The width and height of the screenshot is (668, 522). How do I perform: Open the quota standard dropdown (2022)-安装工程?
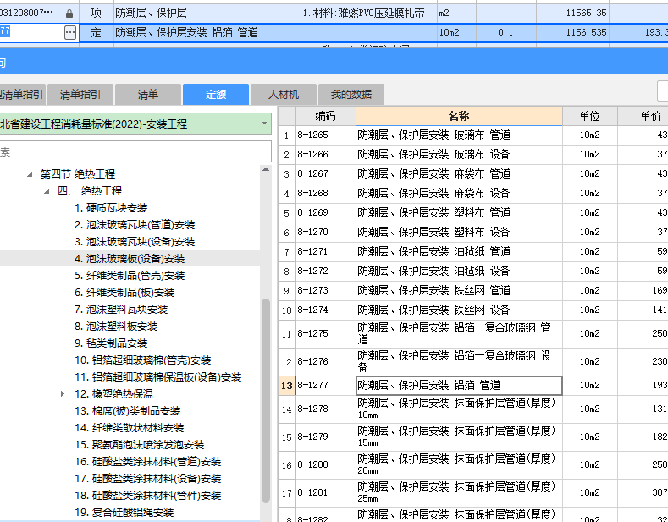[135, 124]
